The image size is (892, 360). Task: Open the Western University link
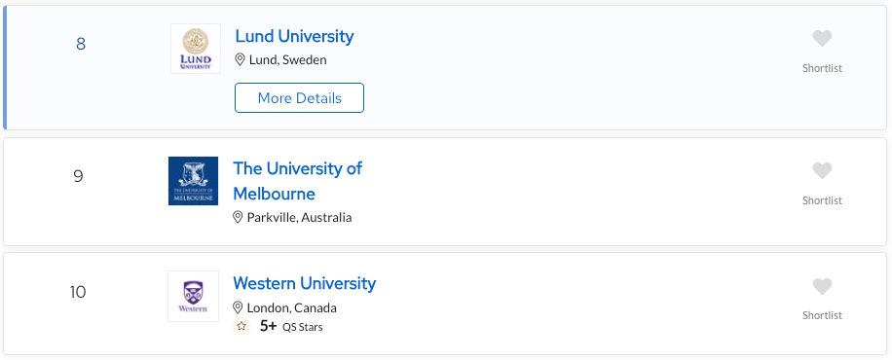305,283
